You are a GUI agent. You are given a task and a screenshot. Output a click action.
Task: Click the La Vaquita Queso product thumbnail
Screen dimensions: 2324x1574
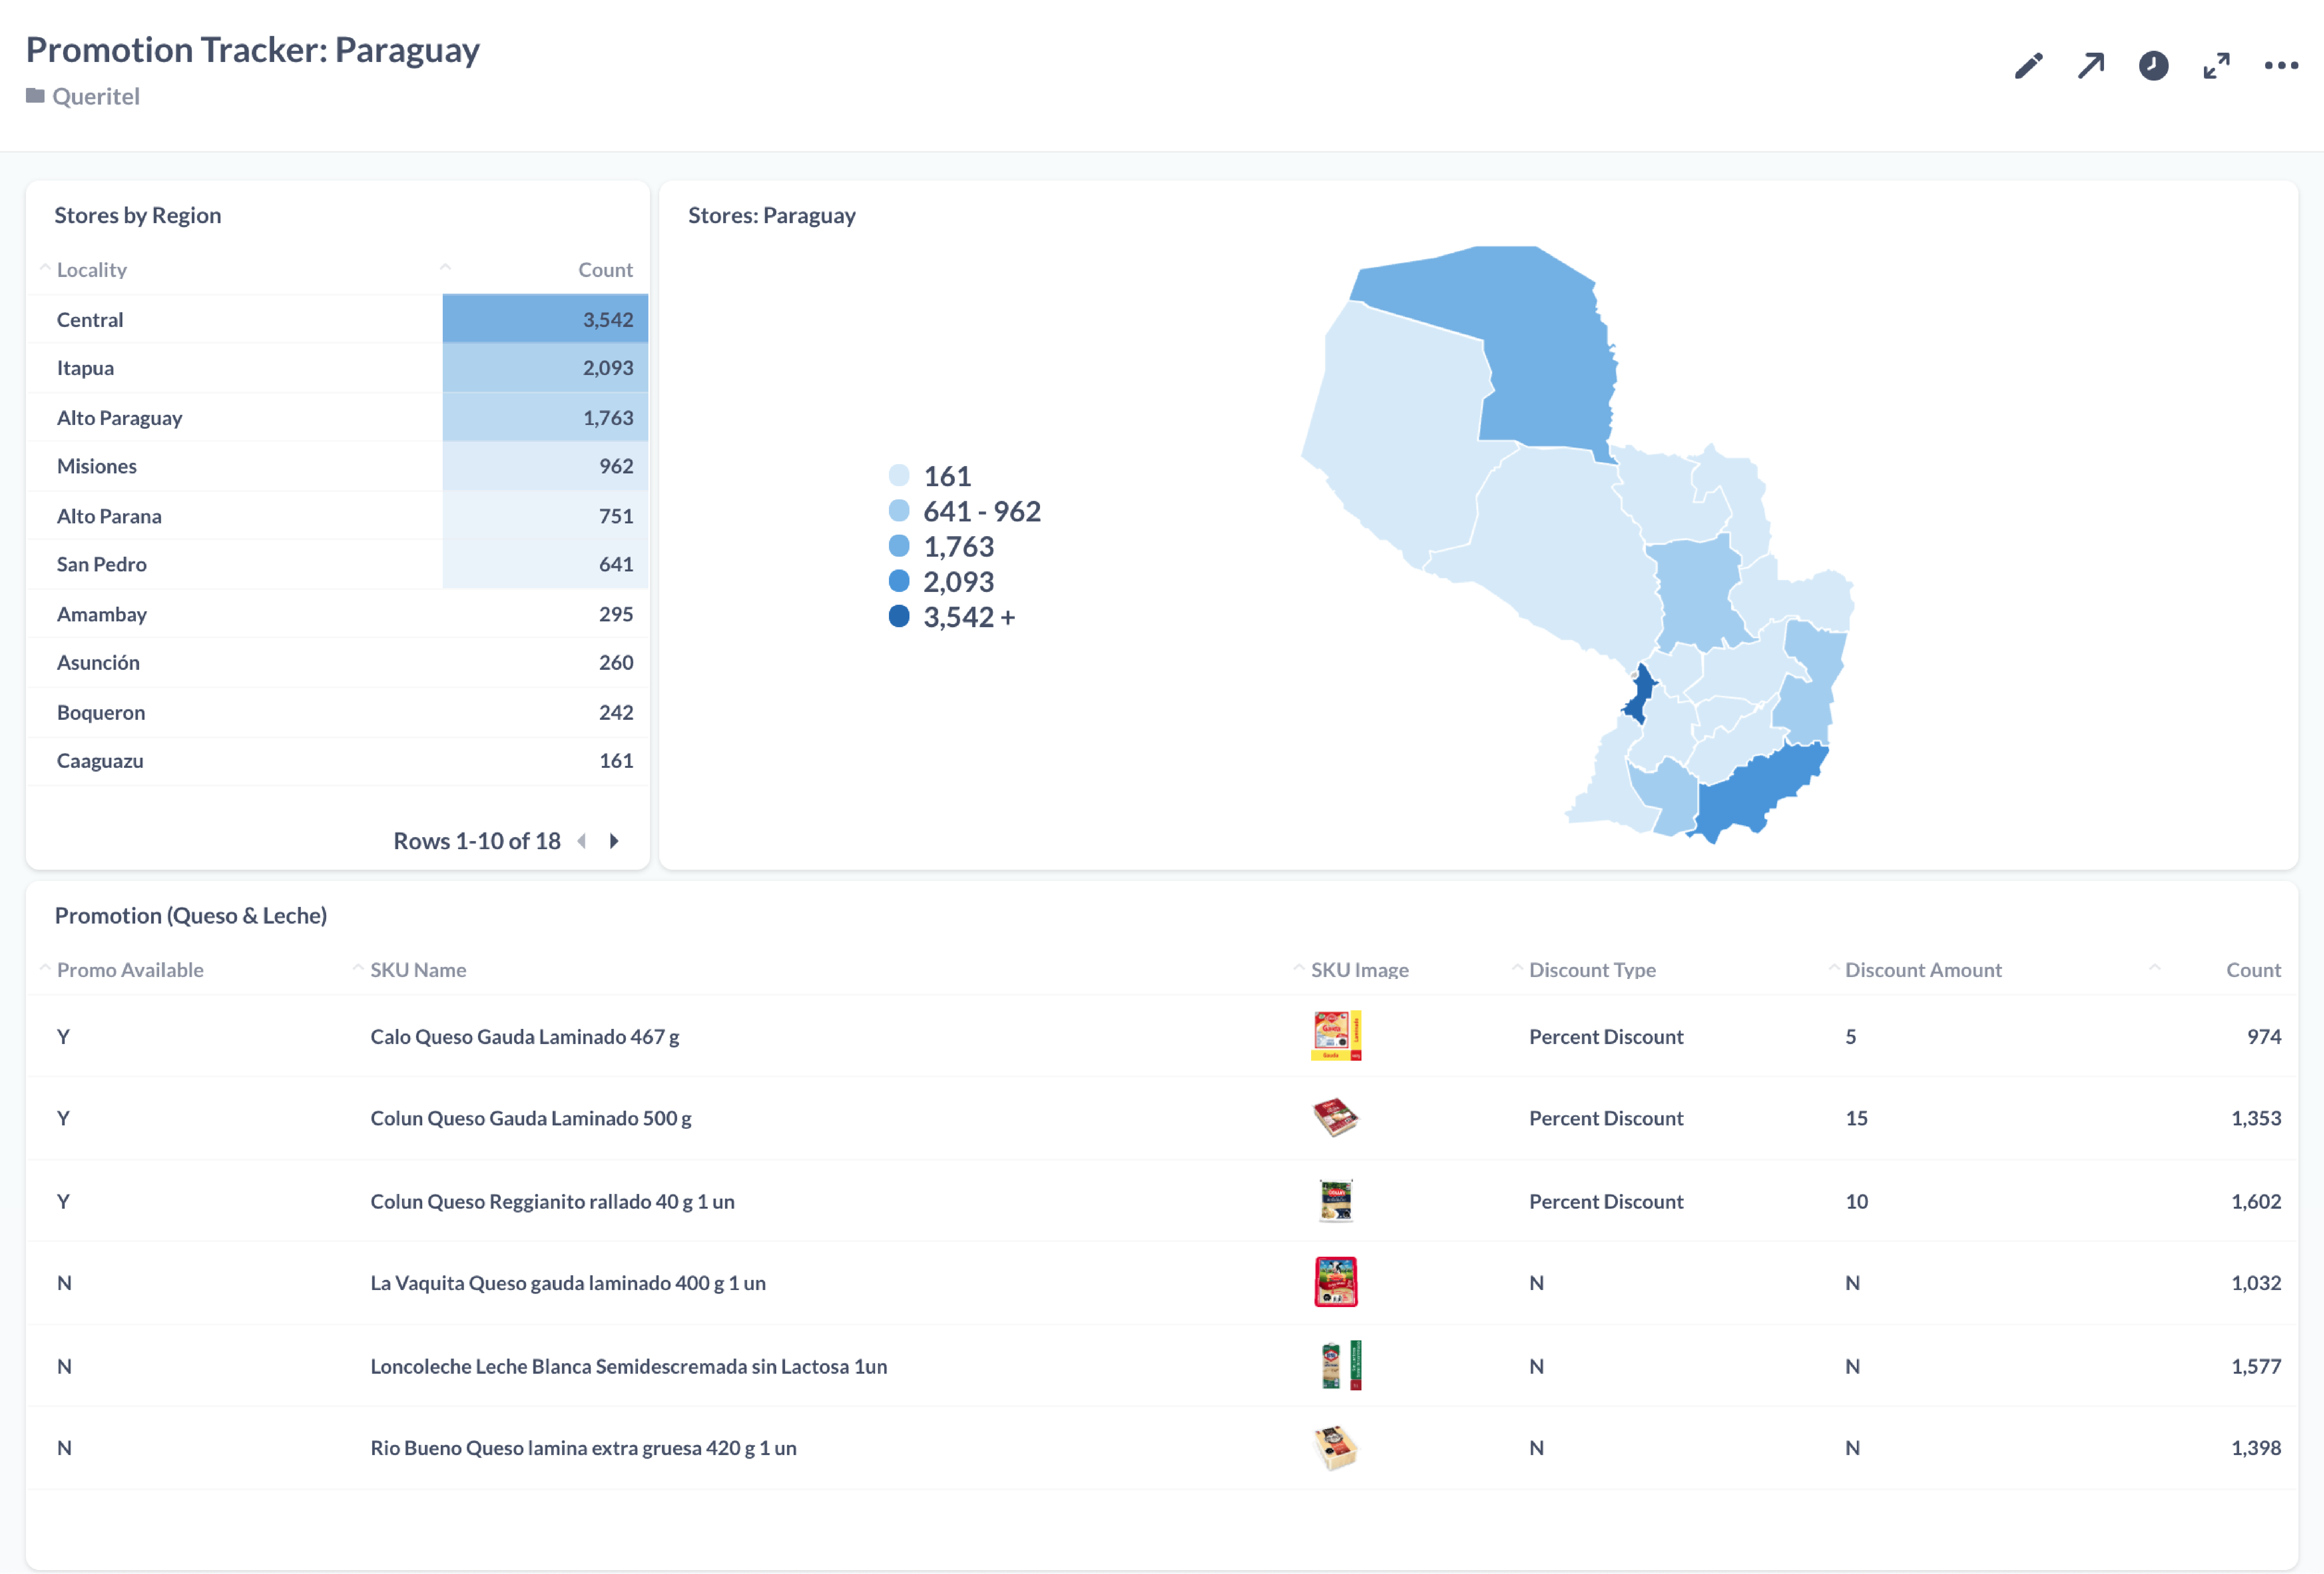click(1335, 1282)
